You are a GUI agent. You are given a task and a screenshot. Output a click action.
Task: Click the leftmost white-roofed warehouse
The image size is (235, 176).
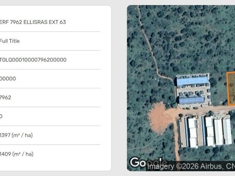pyautogui.click(x=193, y=132)
